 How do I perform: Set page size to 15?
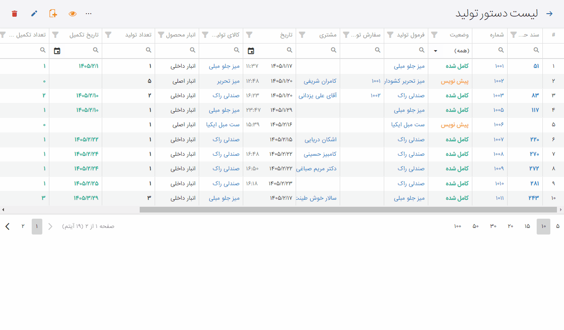coord(527,226)
